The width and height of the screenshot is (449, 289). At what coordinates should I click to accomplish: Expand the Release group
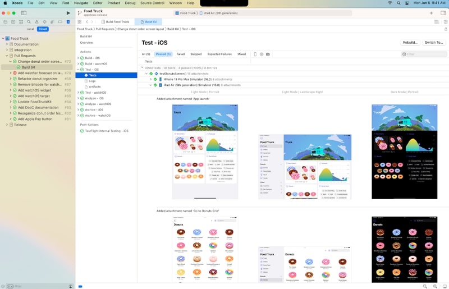7,125
